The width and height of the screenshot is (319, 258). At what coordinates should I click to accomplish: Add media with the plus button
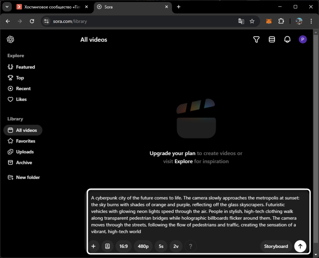[x=94, y=246]
